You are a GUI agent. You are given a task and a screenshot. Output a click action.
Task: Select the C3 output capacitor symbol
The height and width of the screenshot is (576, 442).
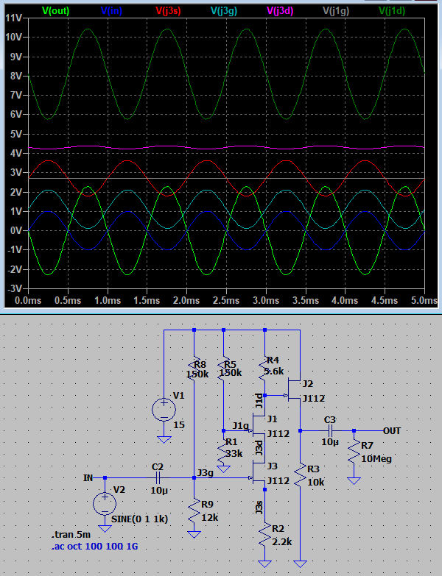point(330,430)
